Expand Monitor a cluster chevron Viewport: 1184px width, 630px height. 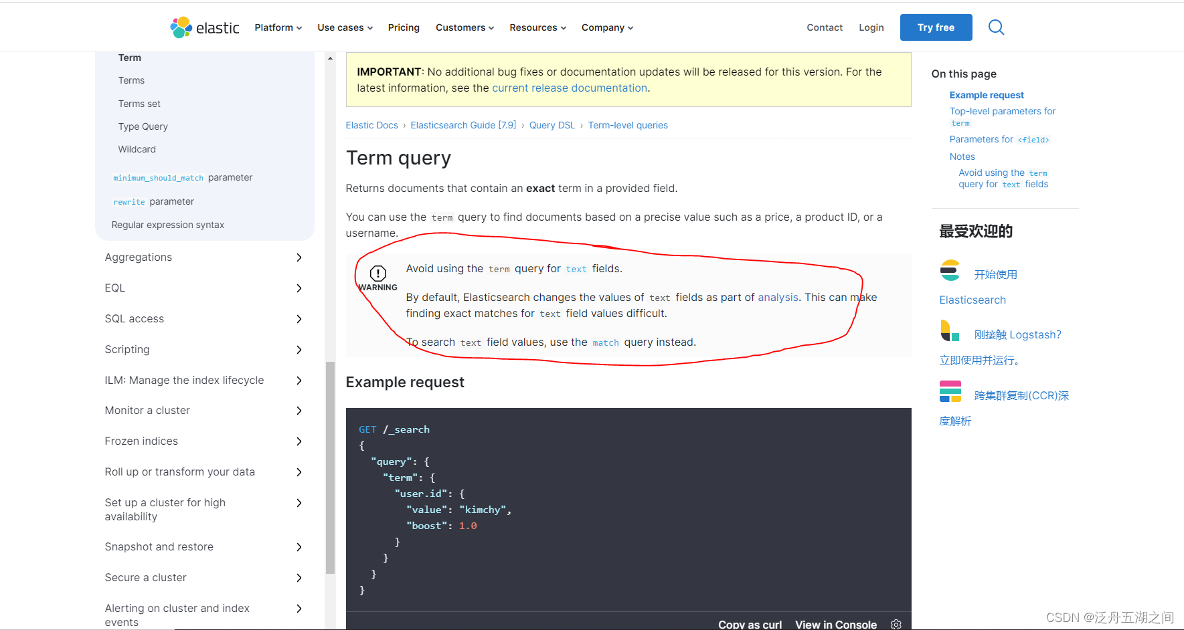click(299, 411)
